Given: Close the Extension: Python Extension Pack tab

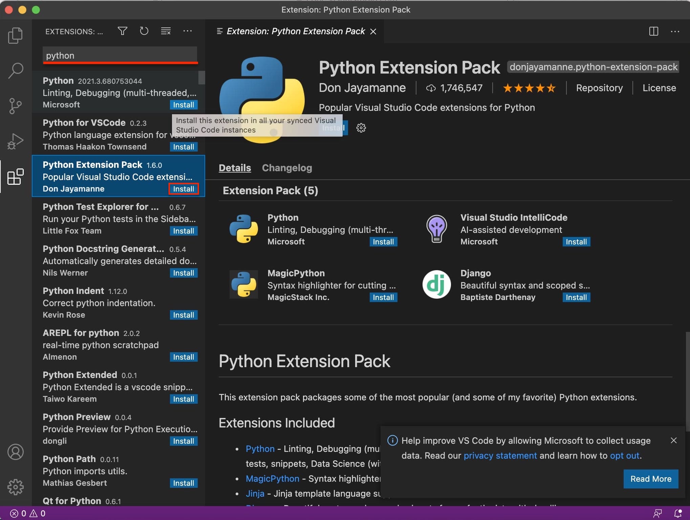Looking at the screenshot, I should (x=373, y=32).
